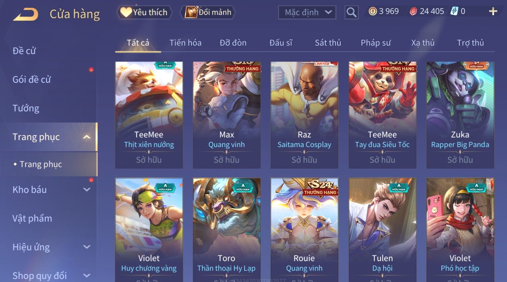Expand the Hiệu ứng sidebar section
The image size is (507, 282).
pos(87,247)
